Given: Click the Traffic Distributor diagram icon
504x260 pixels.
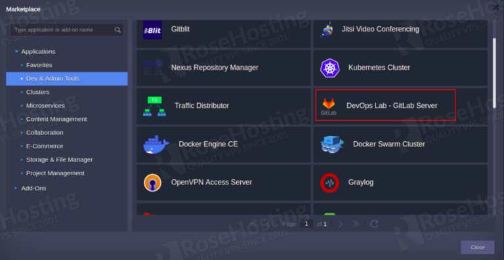Looking at the screenshot, I should click(155, 106).
